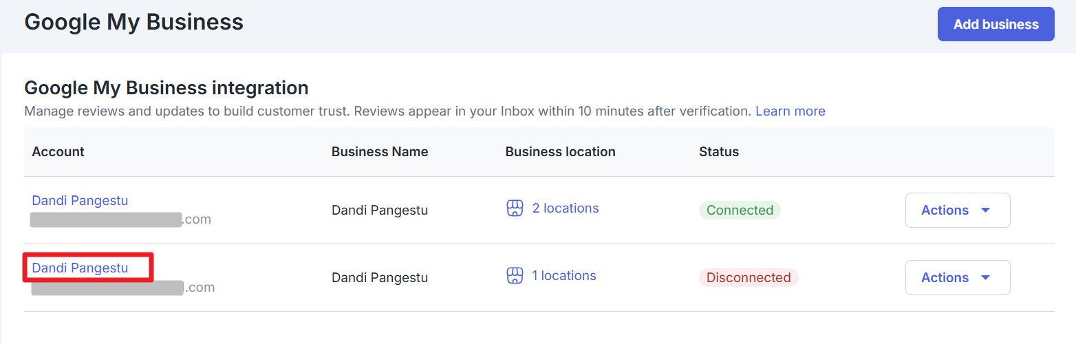The height and width of the screenshot is (344, 1076).
Task: Open the 1 locations link
Action: 563,276
